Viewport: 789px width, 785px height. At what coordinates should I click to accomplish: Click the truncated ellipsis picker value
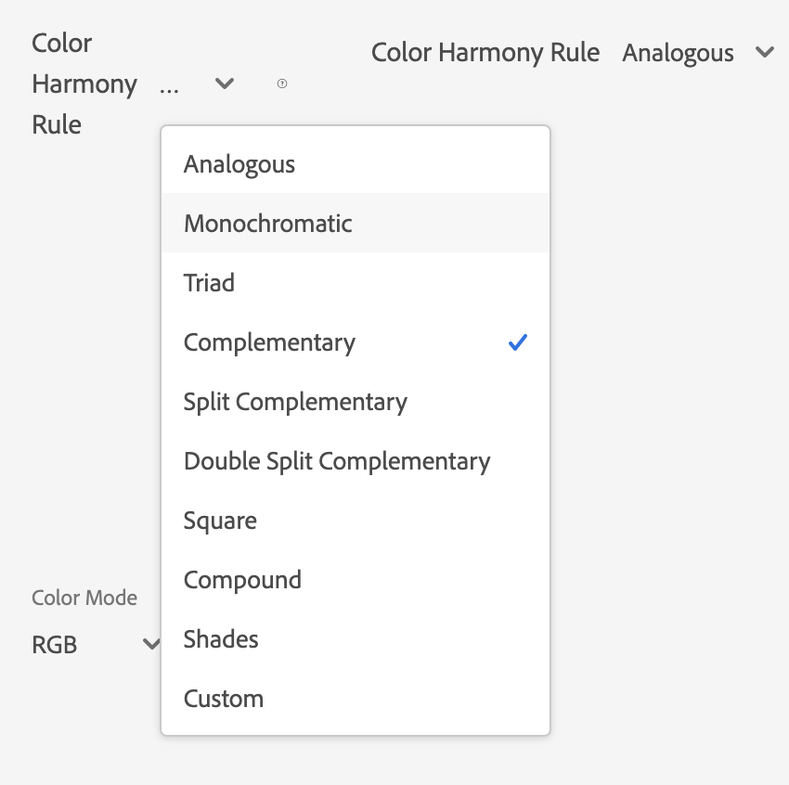170,84
